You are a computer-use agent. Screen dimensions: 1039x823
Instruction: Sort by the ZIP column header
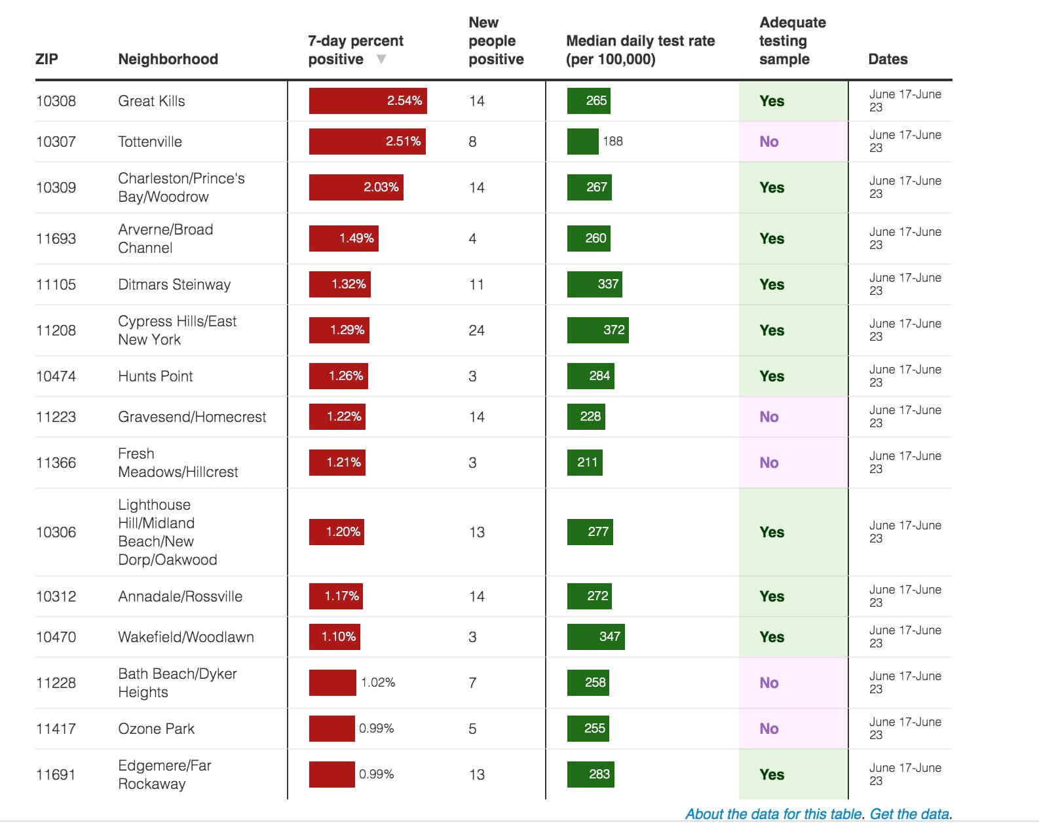[x=47, y=60]
